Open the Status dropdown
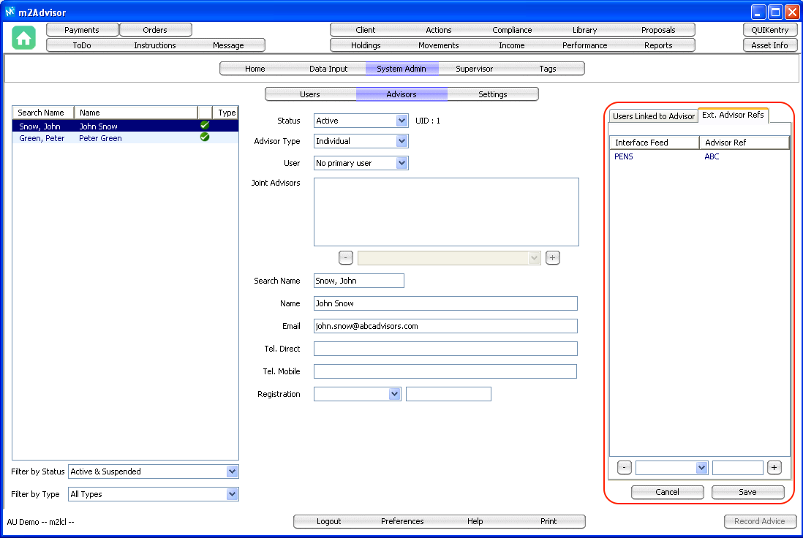Viewport: 803px width, 538px height. click(x=401, y=121)
